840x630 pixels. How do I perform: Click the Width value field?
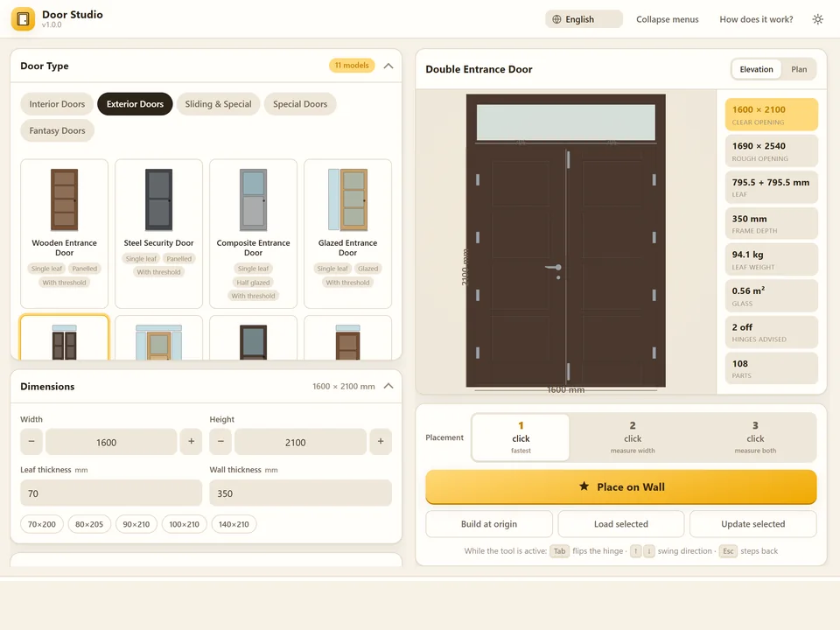point(111,442)
